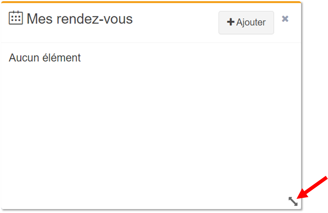Click the word élément in empty message
The width and height of the screenshot is (328, 213).
coord(62,58)
